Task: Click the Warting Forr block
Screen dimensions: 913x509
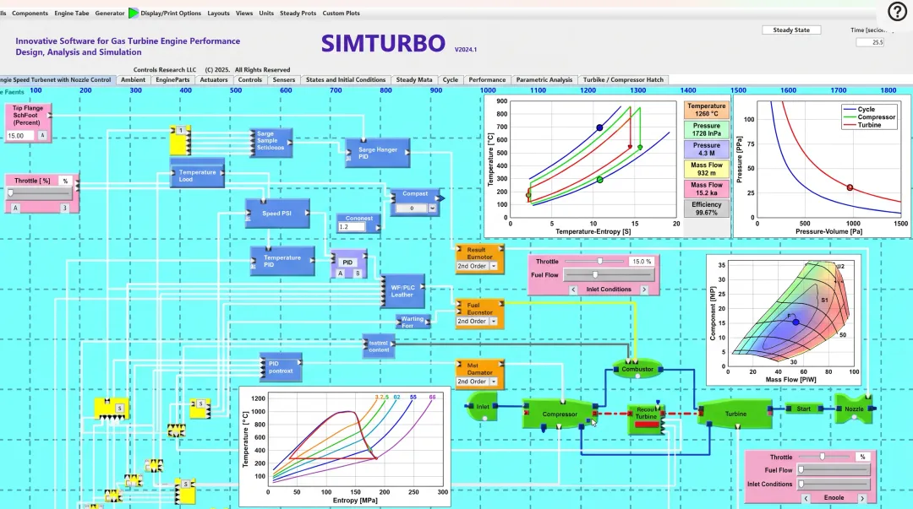Action: click(413, 322)
